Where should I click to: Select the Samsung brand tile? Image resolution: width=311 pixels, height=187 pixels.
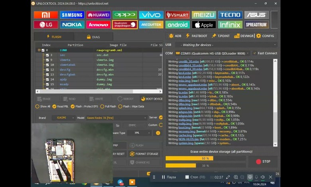click(x=72, y=15)
